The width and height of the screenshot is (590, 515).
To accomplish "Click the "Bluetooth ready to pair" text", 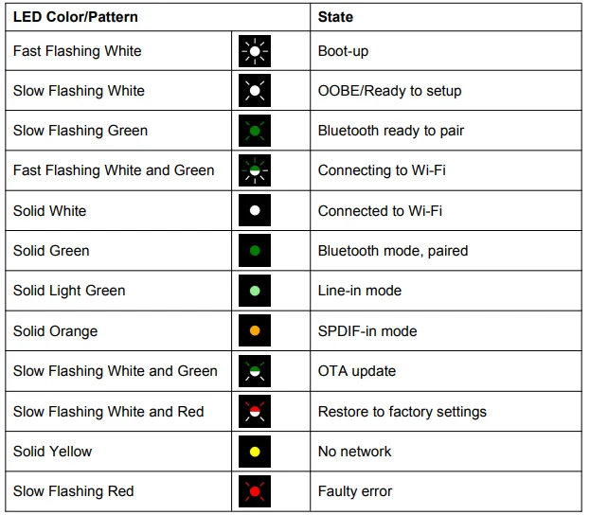I will (391, 131).
